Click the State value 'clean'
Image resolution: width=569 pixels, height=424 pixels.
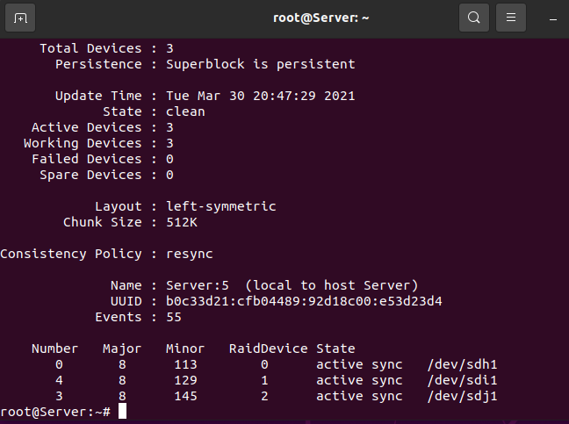185,111
